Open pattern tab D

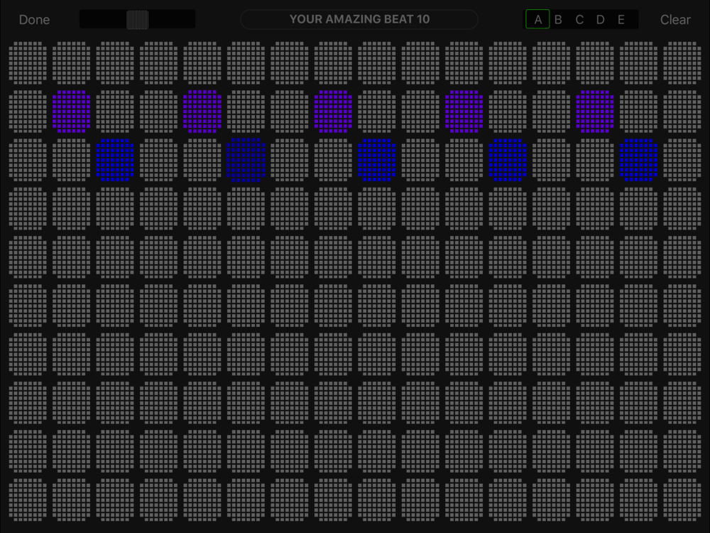tap(600, 20)
